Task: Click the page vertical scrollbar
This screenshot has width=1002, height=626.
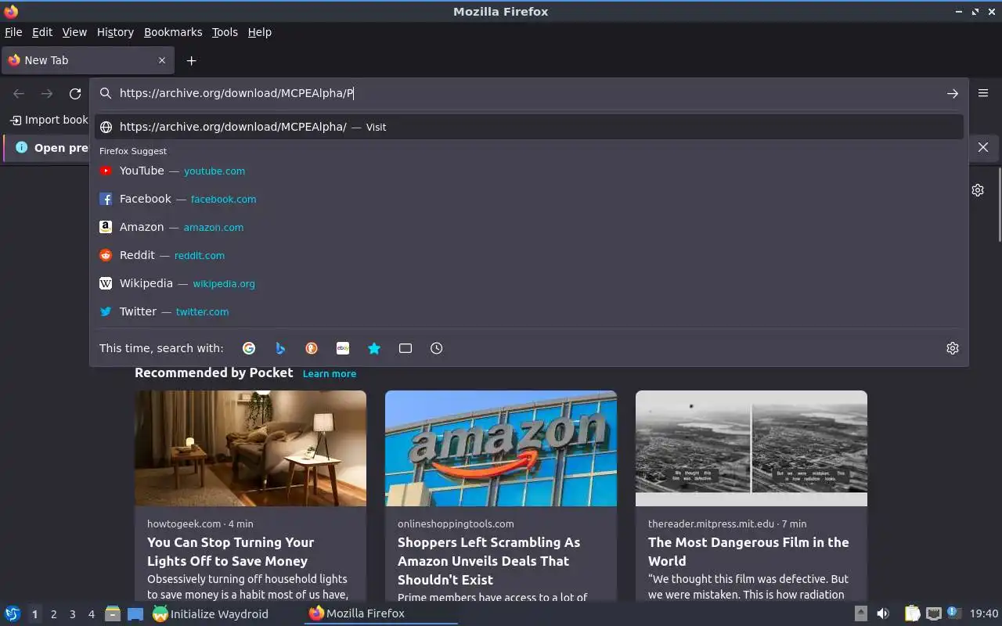Action: point(999,203)
